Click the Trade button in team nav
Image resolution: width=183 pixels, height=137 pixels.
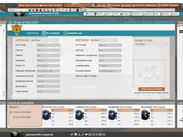(124, 14)
